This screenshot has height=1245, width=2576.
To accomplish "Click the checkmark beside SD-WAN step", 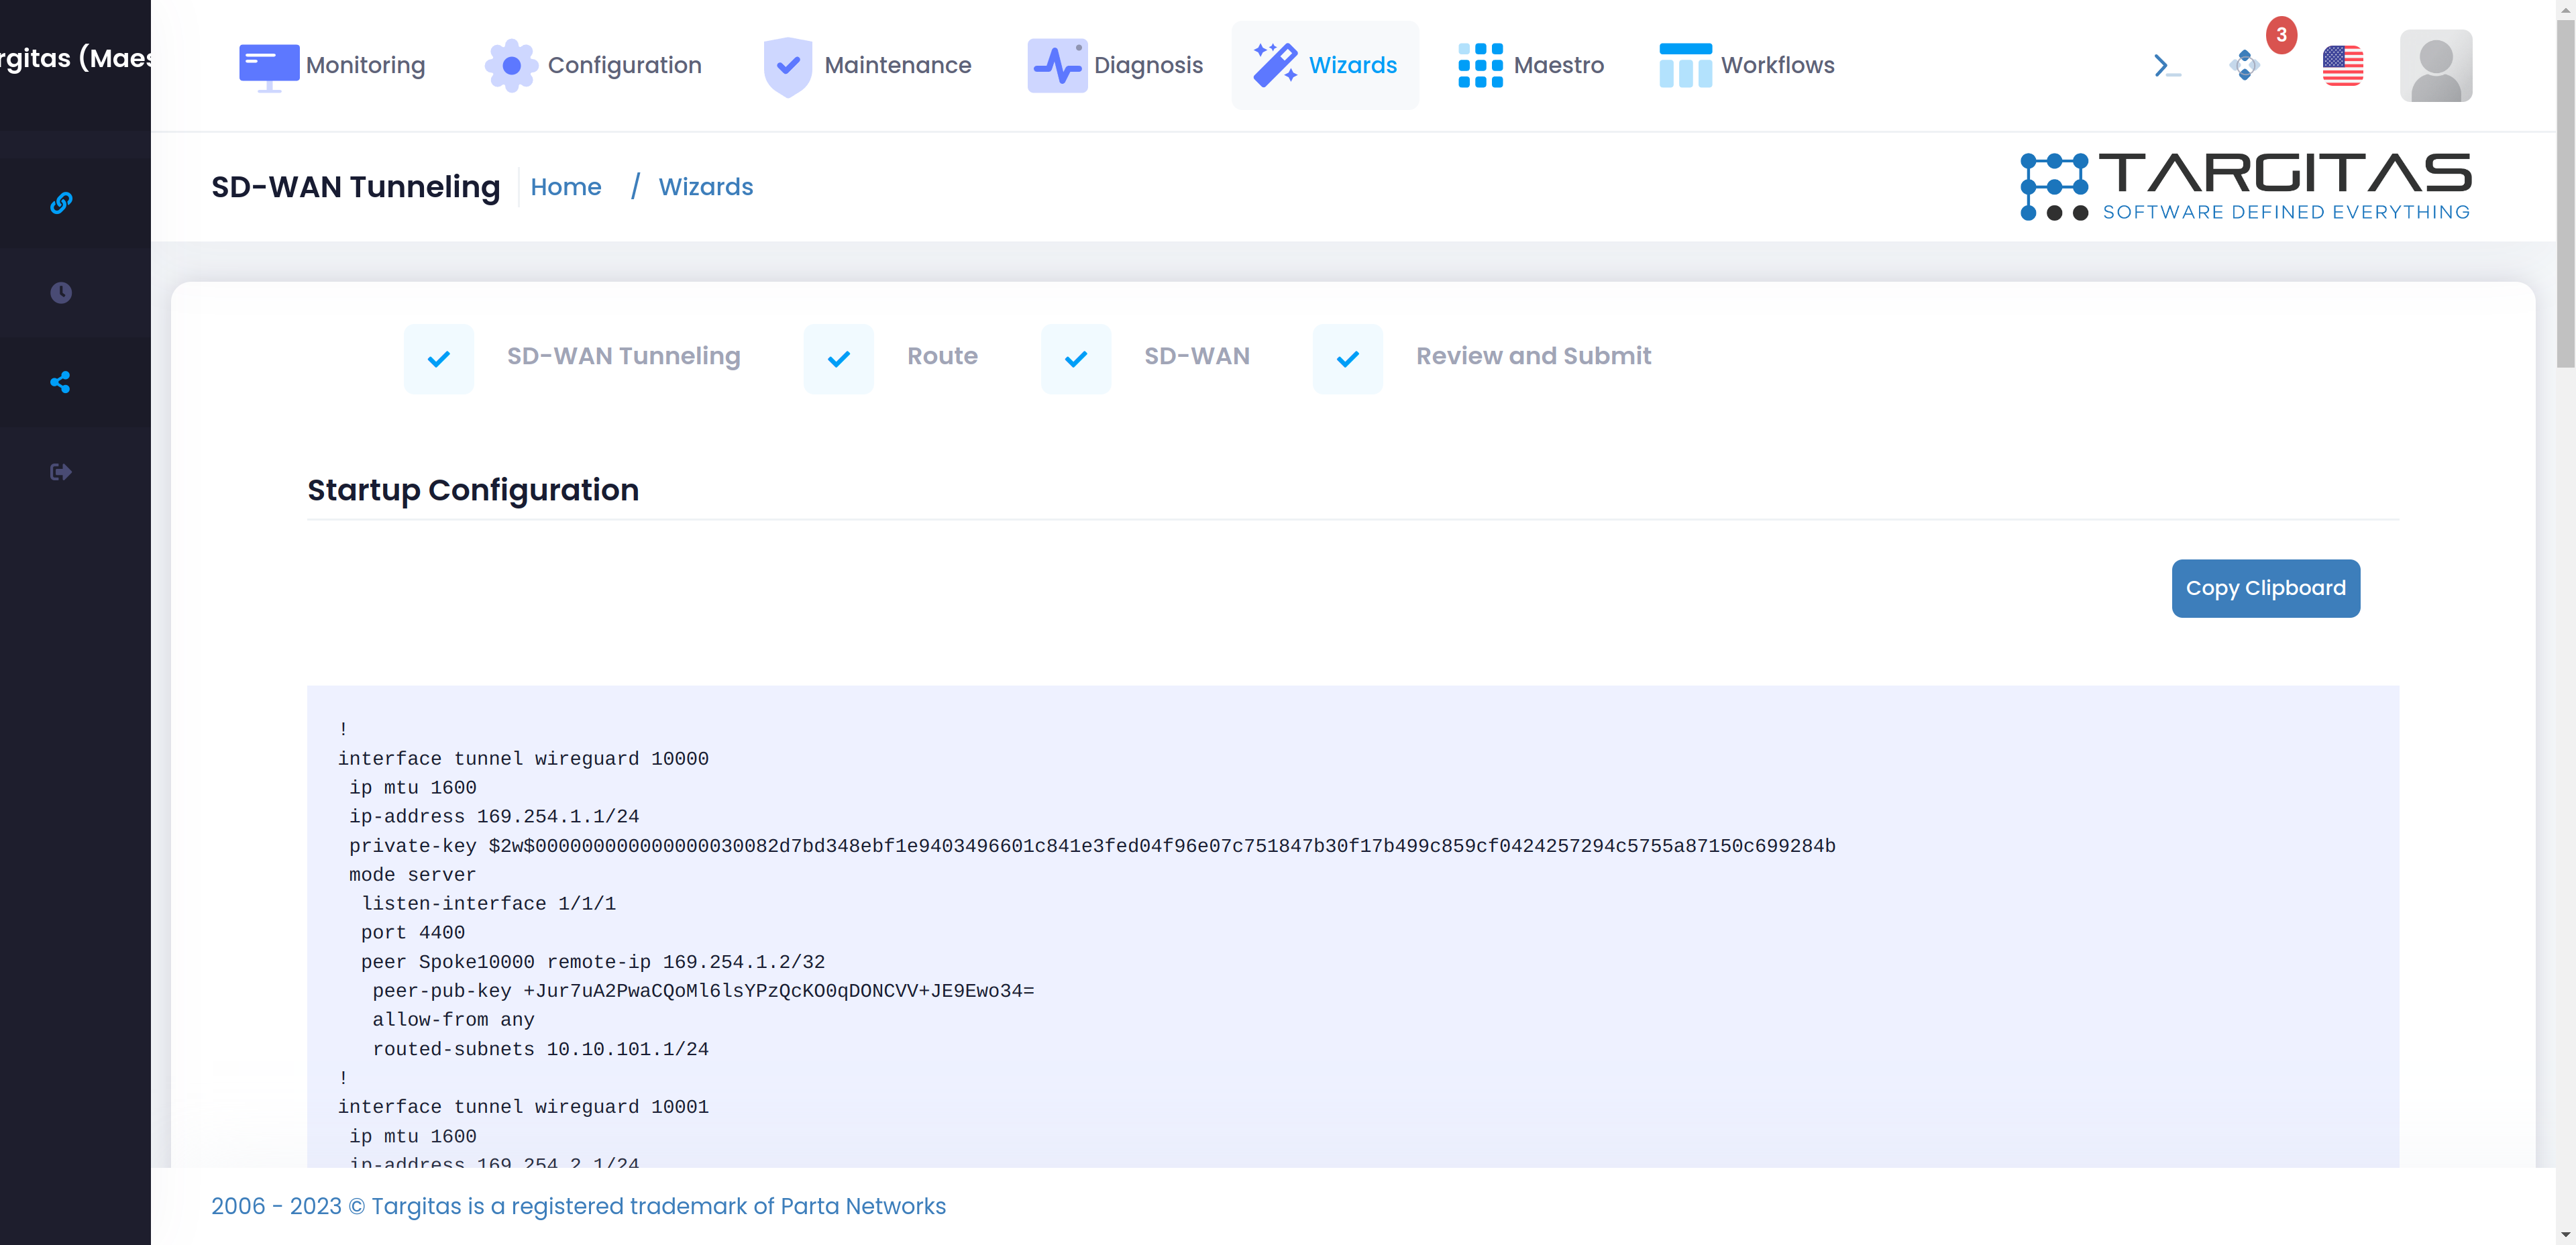I will [x=1076, y=359].
